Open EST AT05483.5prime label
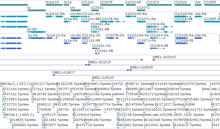The image size is (220, 129). [x=198, y=99]
